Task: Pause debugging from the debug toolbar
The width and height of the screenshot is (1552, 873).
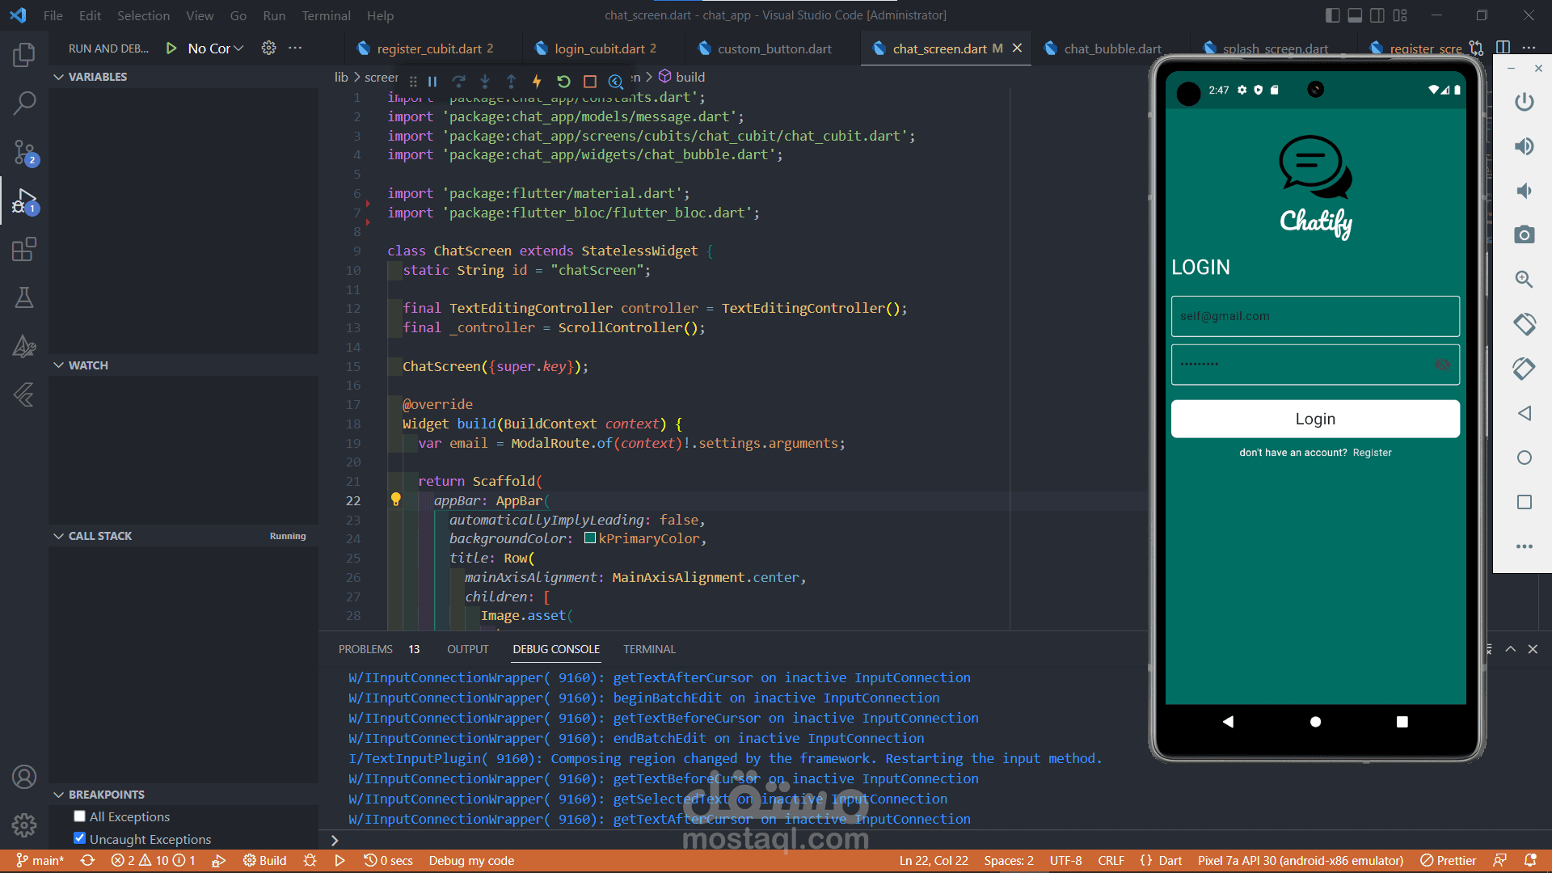Action: tap(432, 81)
